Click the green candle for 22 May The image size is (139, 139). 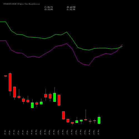click(x=99, y=120)
